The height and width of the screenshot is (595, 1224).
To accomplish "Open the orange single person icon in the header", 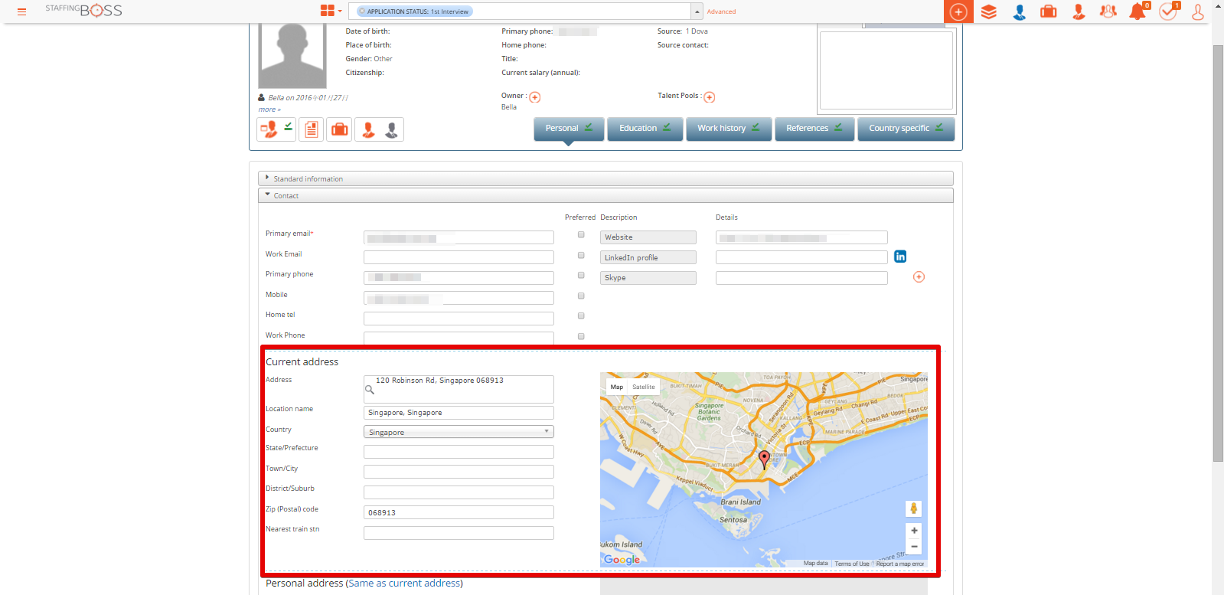I will click(x=1079, y=11).
